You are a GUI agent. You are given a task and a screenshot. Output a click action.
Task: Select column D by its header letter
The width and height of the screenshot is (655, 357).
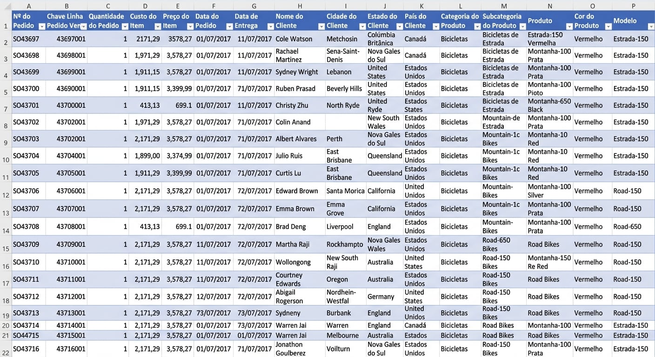pos(146,6)
